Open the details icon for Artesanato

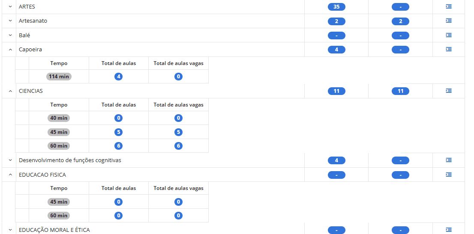tap(449, 21)
